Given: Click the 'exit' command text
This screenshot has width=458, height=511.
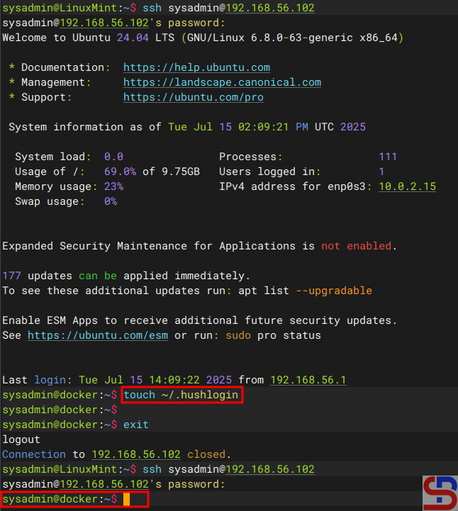Looking at the screenshot, I should [x=135, y=425].
